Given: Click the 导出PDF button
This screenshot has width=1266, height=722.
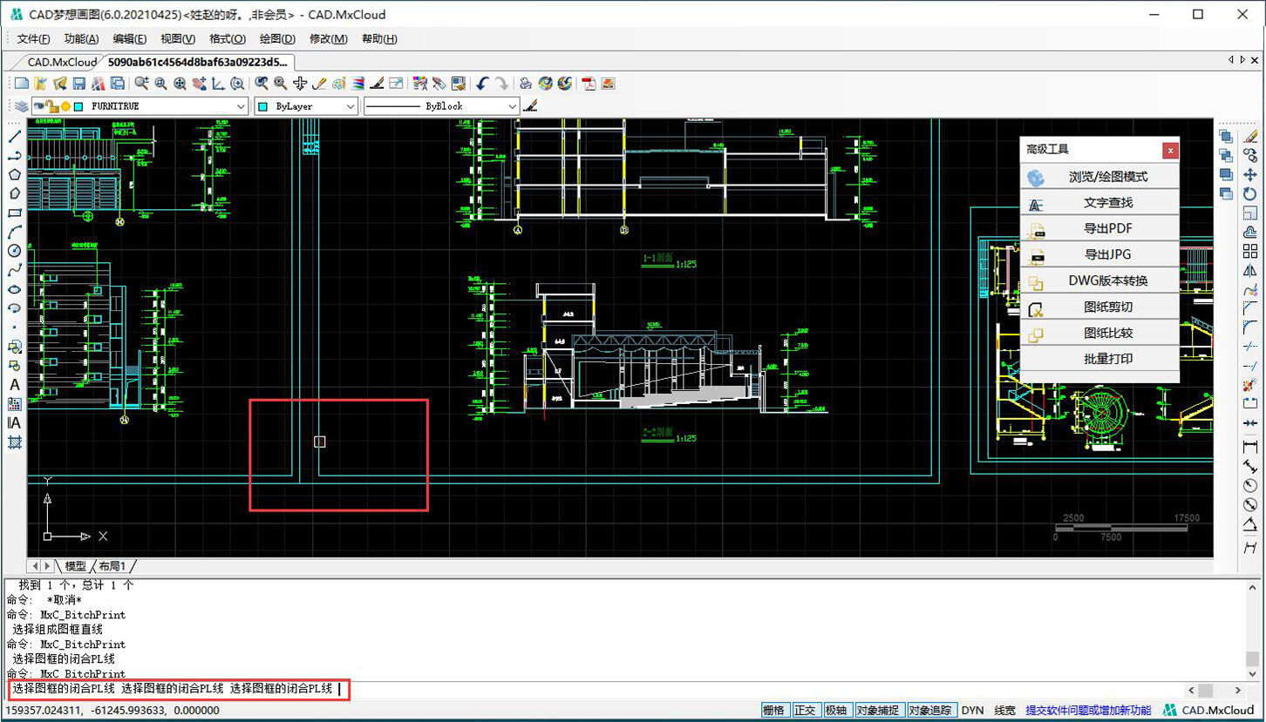Looking at the screenshot, I should (x=1099, y=229).
